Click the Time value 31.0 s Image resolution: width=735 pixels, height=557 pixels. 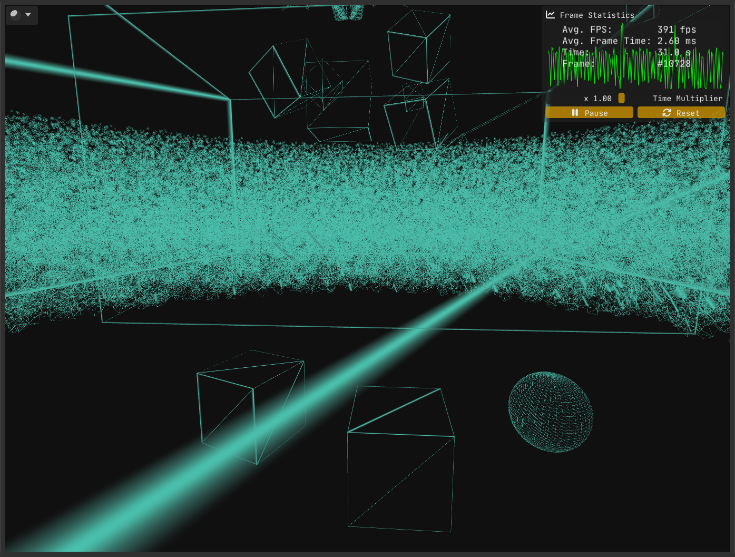(674, 52)
